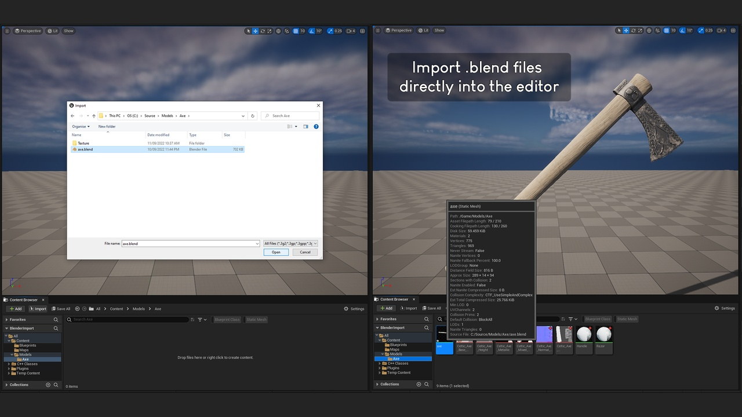Select the Scale tool in the viewport toolbar
Image resolution: width=742 pixels, height=417 pixels.
[x=270, y=31]
